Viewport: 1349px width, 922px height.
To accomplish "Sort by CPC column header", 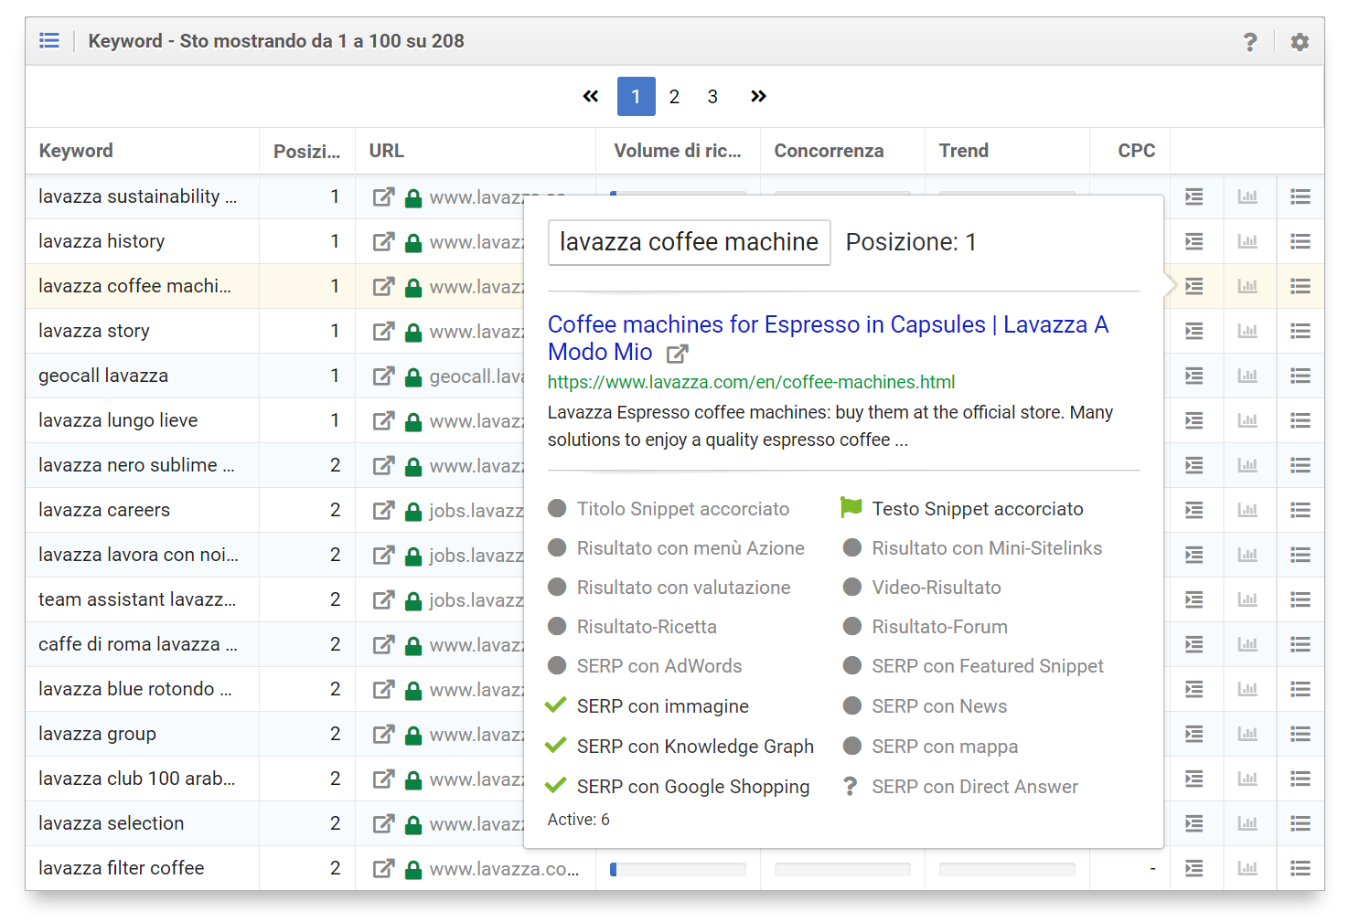I will 1137,151.
